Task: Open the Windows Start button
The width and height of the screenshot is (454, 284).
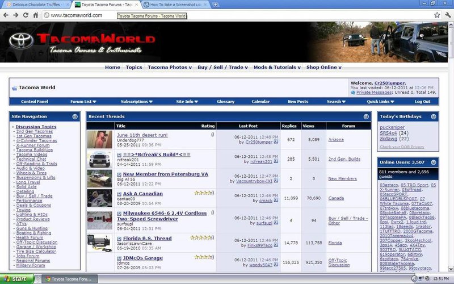Action: coord(17,279)
